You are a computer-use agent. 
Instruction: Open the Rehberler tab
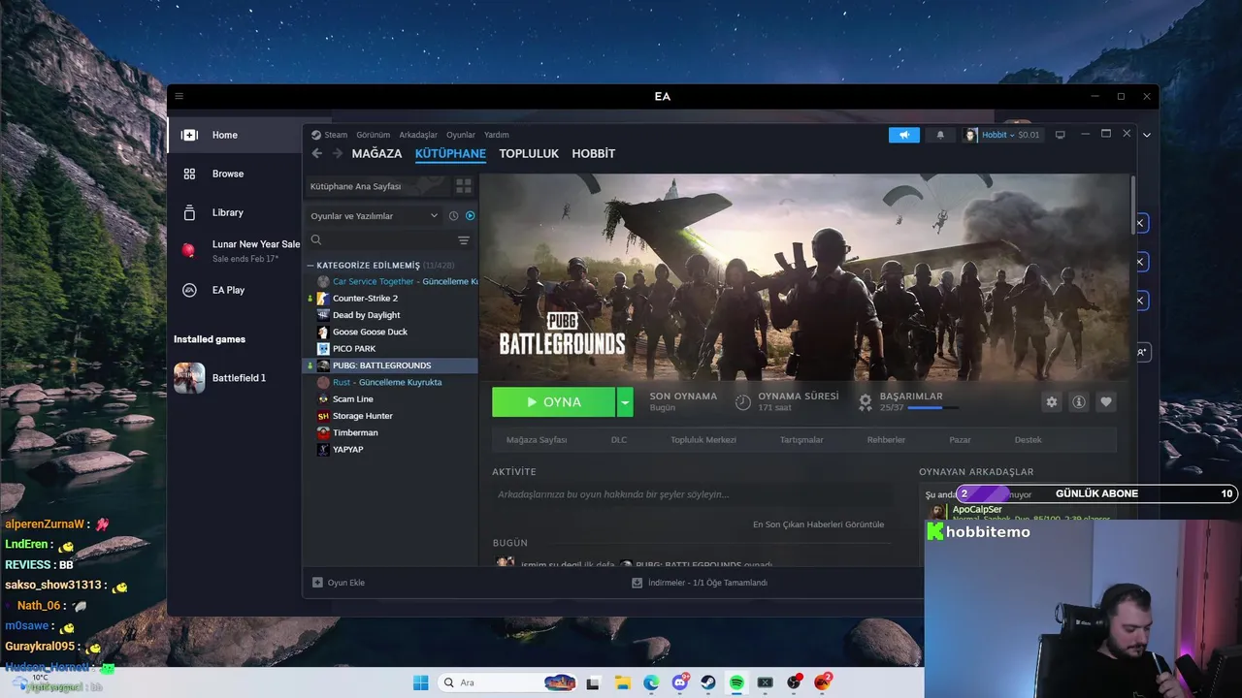(x=886, y=439)
